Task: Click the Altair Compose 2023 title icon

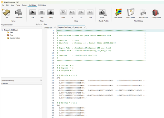Action: [2, 2]
